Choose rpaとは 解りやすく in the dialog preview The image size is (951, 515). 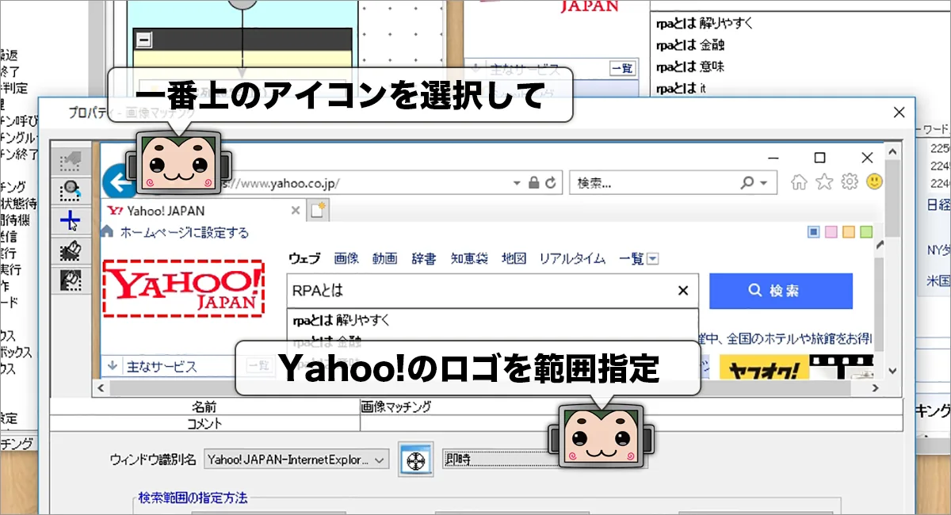(341, 321)
